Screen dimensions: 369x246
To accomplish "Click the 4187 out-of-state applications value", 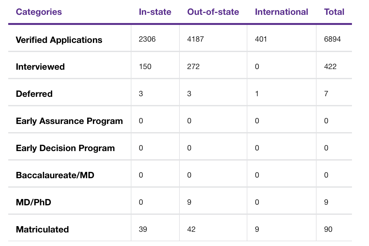I will tap(196, 40).
